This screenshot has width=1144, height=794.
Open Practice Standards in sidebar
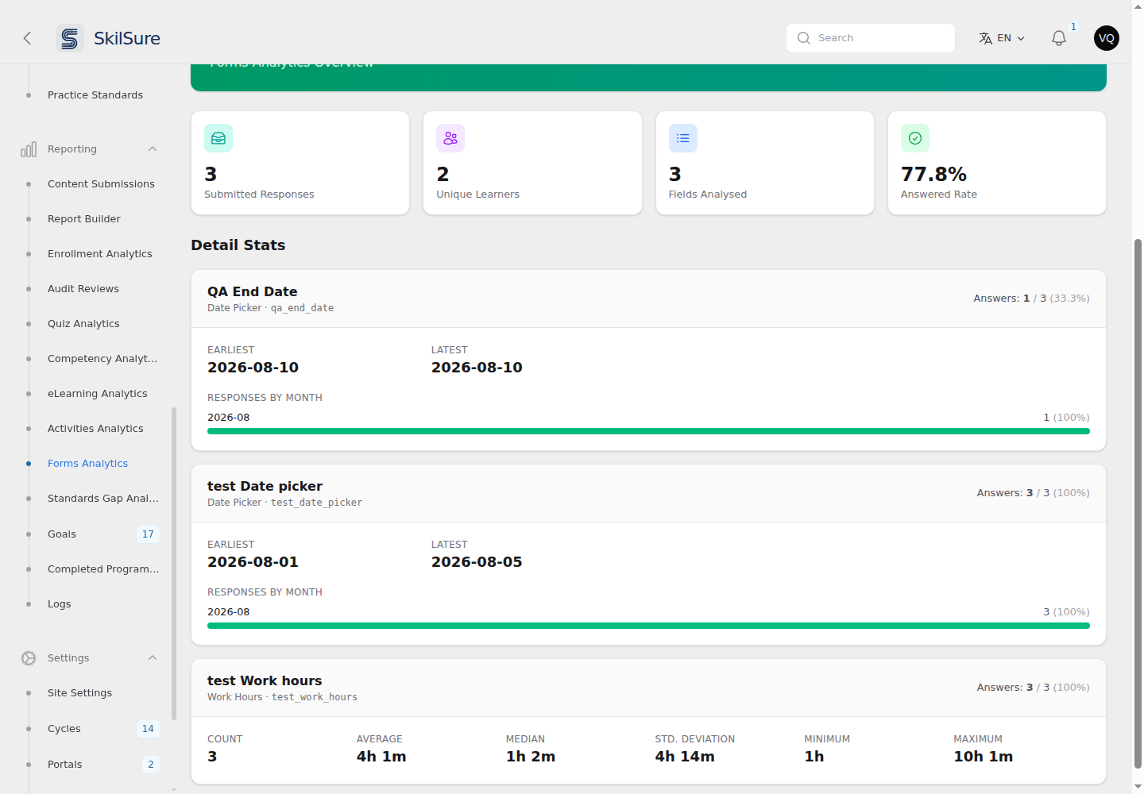[95, 95]
